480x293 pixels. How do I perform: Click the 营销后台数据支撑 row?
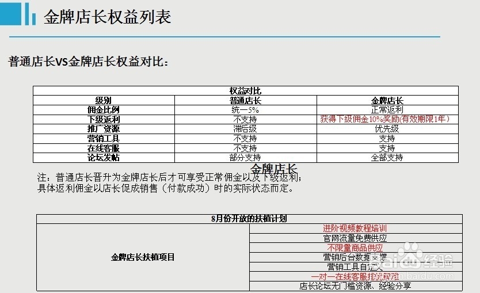[356, 257]
